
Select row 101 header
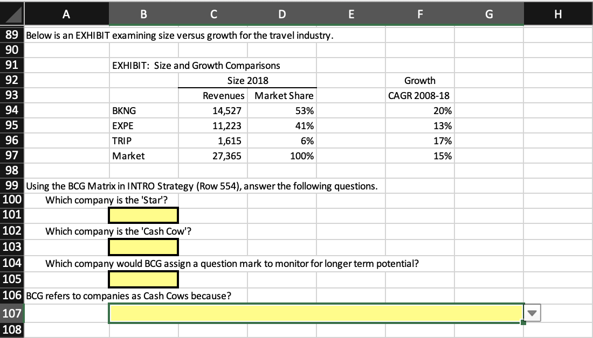tap(12, 215)
